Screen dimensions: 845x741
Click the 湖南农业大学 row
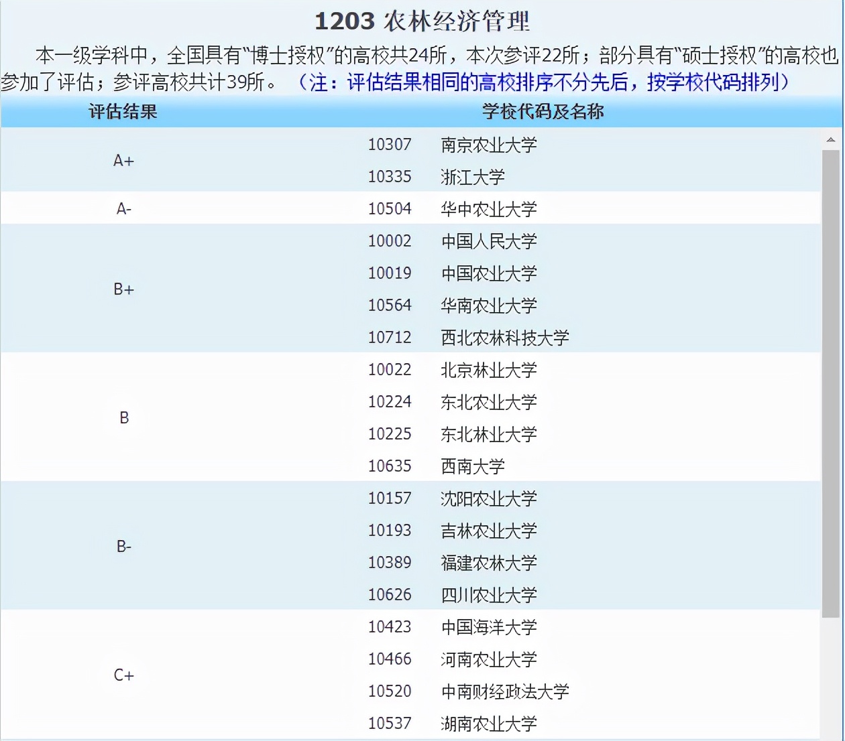click(x=488, y=724)
